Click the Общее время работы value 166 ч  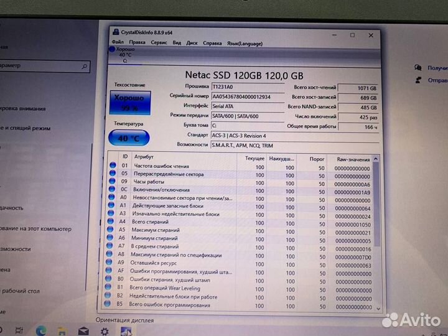358,127
